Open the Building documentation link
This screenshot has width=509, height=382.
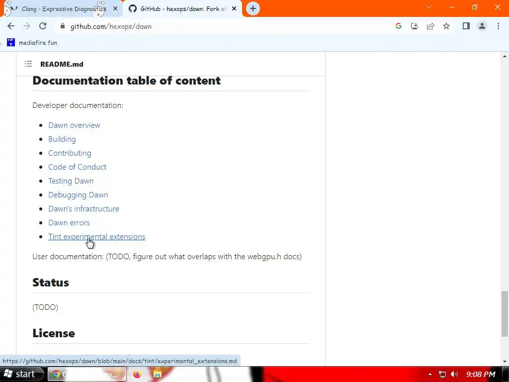(62, 139)
